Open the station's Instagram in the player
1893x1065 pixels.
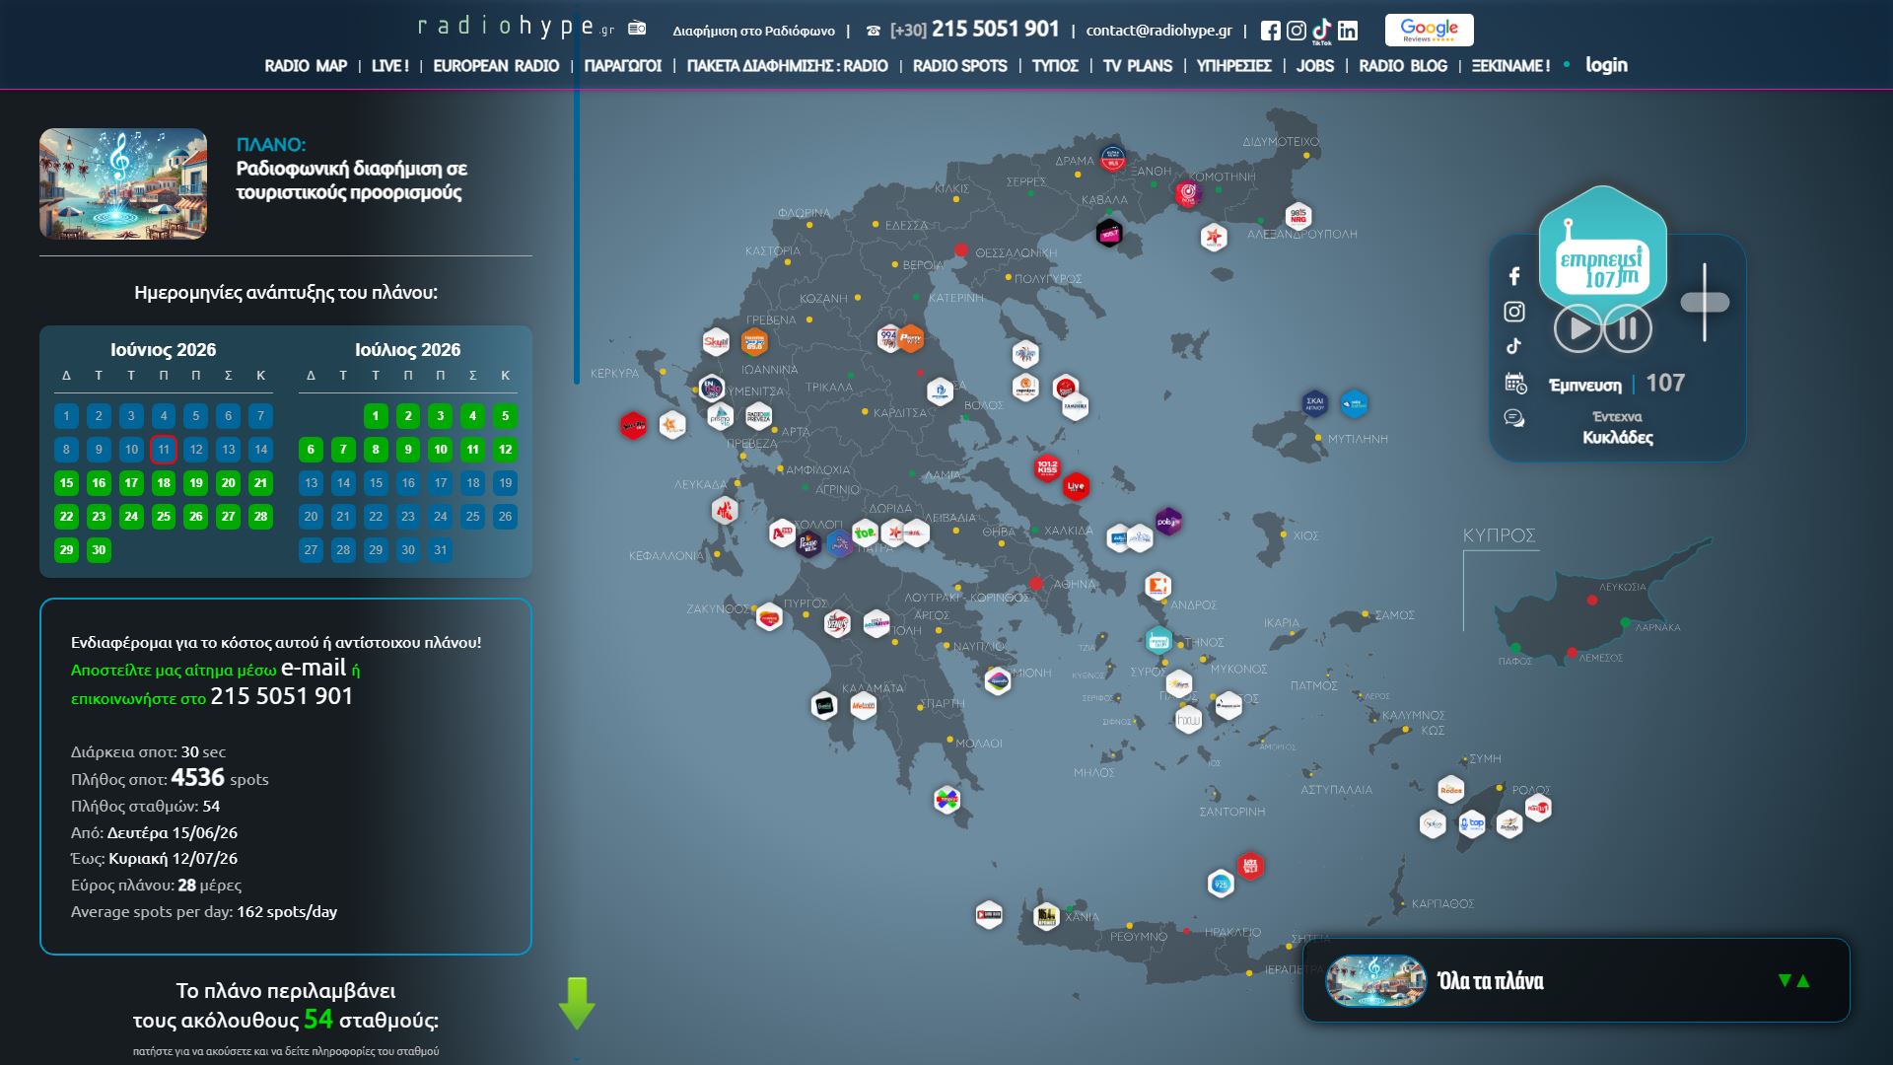coord(1514,312)
